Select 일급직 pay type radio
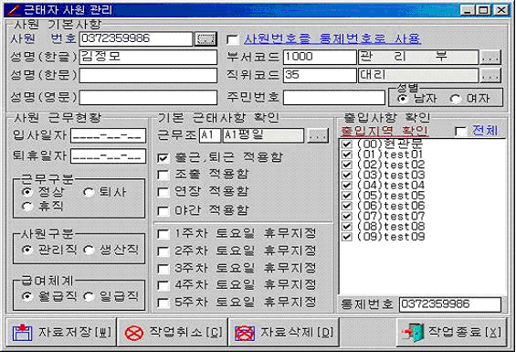 [x=89, y=296]
